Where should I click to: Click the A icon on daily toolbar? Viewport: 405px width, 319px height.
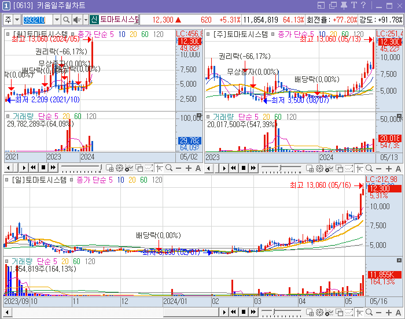pyautogui.click(x=398, y=313)
